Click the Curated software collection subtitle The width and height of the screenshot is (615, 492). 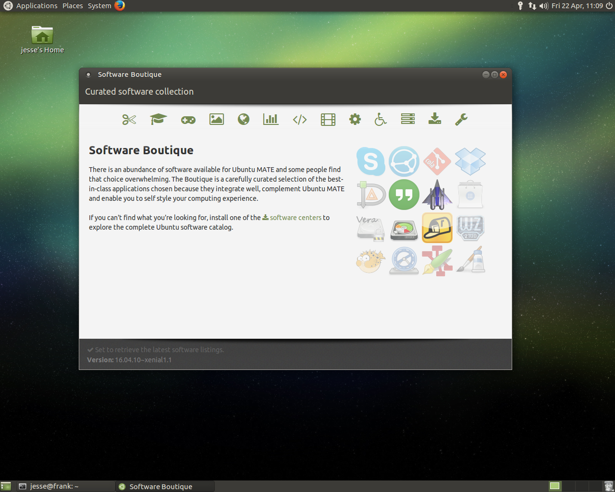[x=139, y=91]
